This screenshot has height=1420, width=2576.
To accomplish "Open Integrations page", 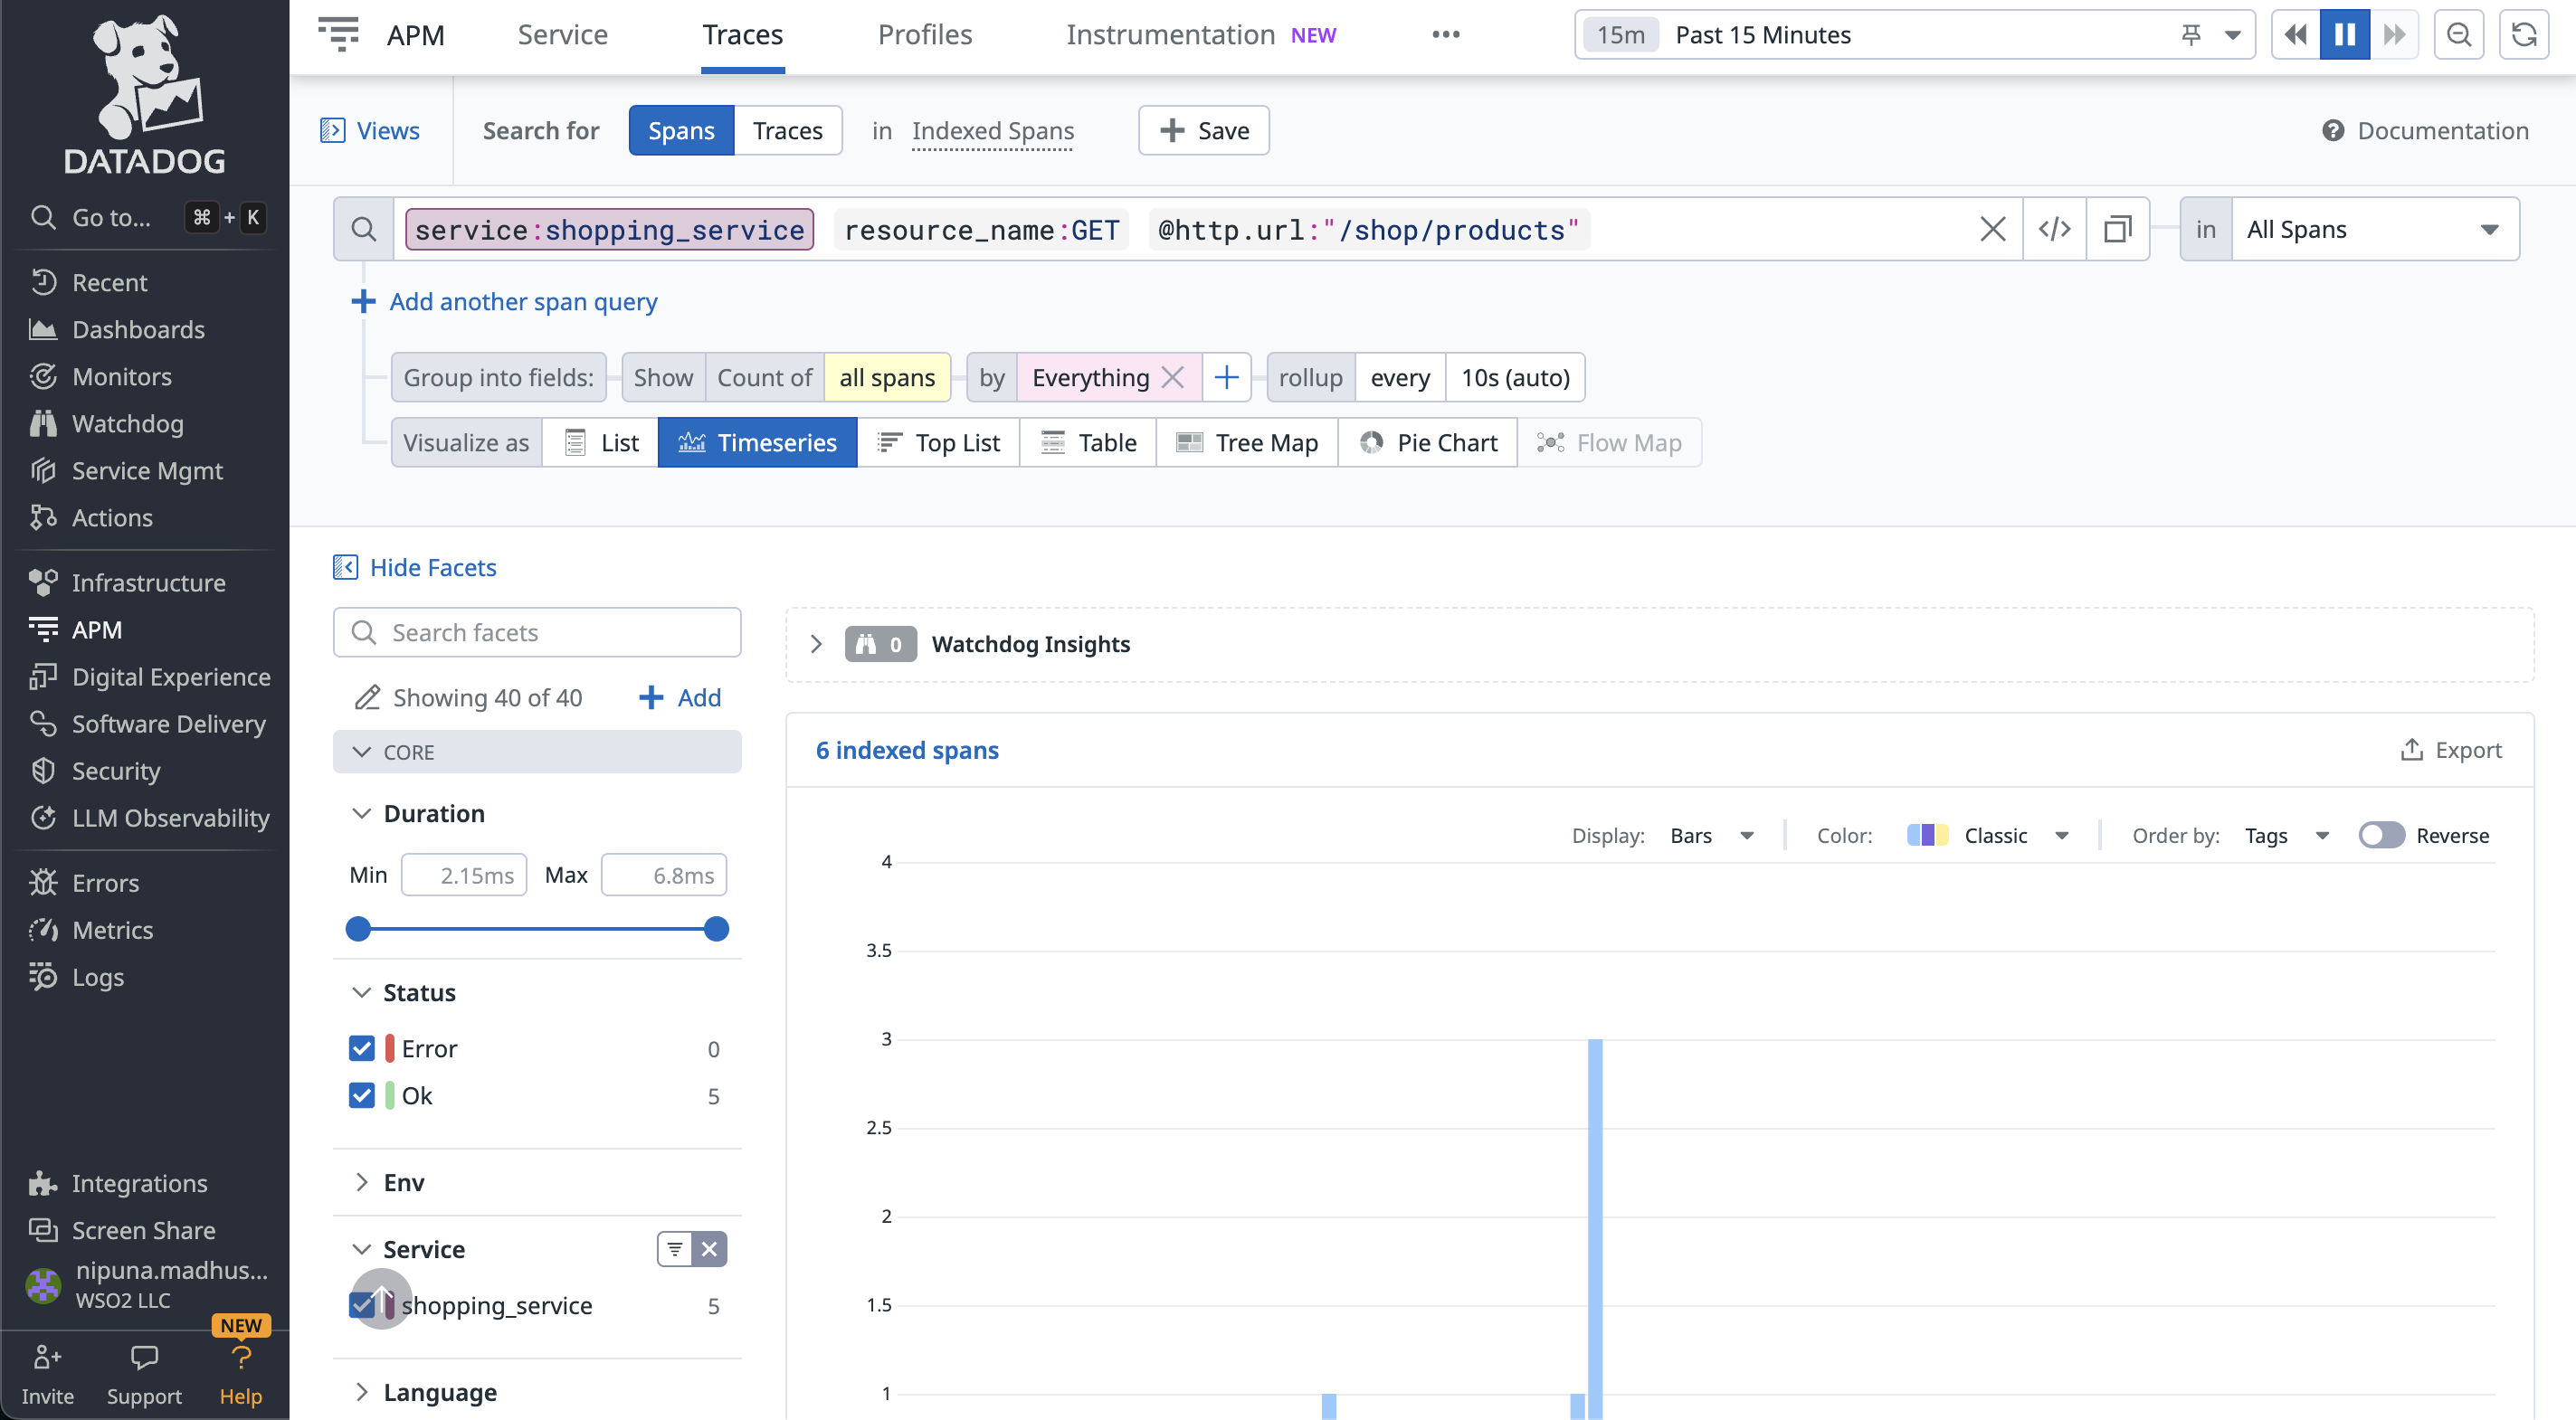I will [x=118, y=1183].
